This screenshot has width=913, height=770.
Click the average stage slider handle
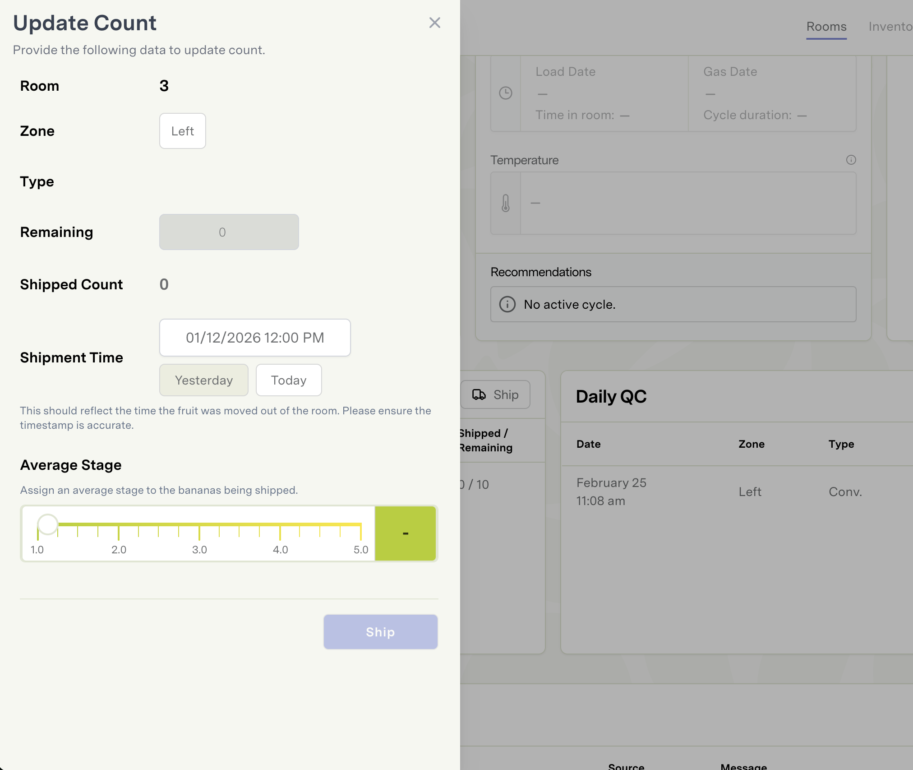47,524
